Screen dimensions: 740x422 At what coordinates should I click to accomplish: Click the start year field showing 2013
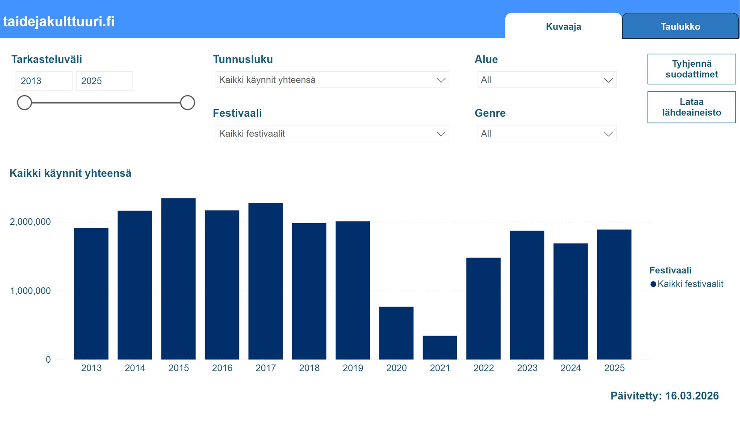[44, 81]
